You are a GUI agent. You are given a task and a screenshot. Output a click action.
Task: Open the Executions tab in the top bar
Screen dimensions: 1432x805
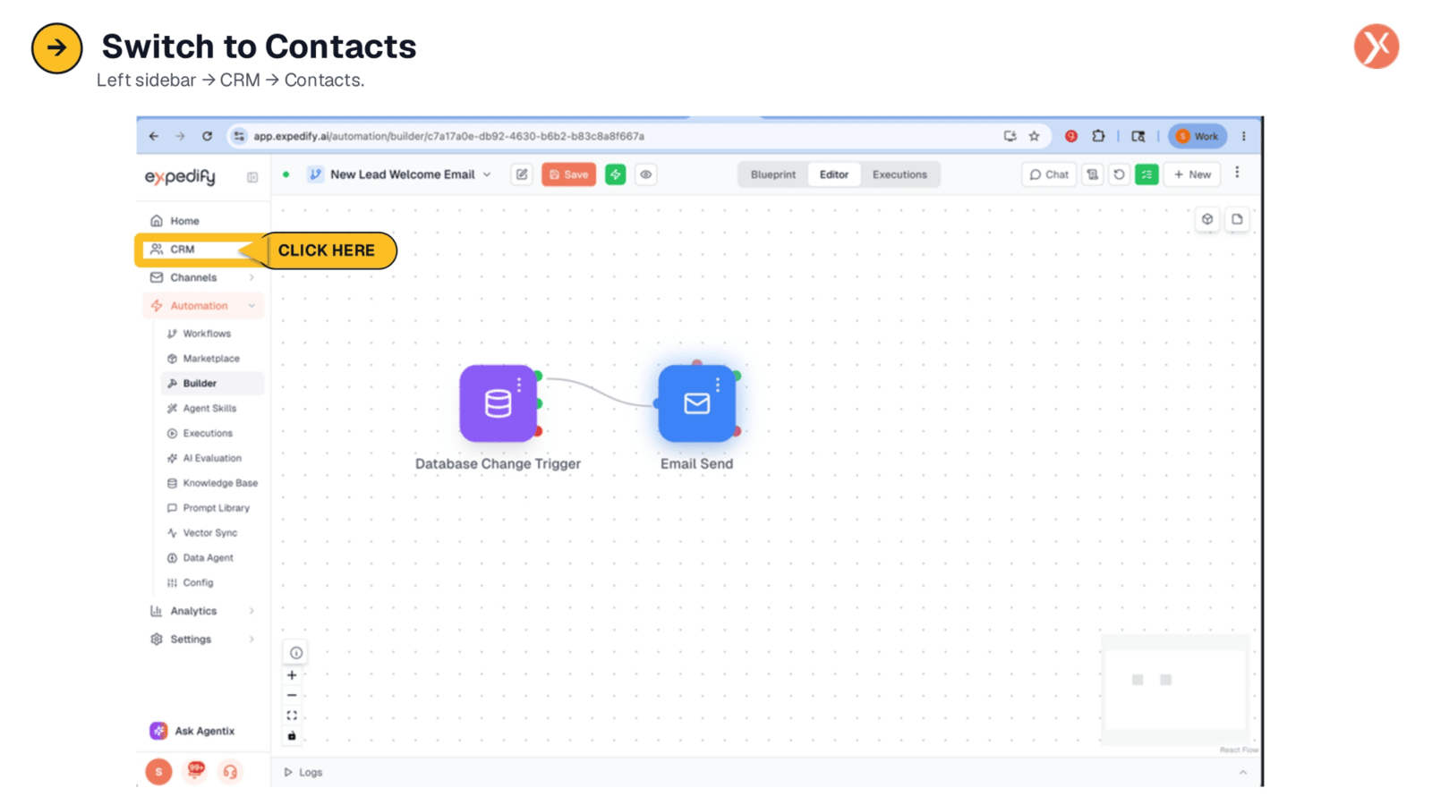(x=899, y=174)
